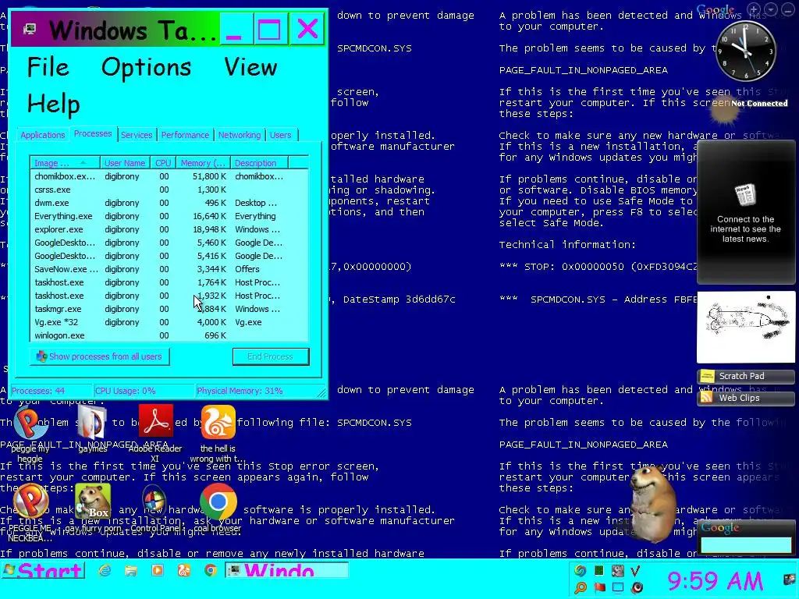
Task: Click the red flag tray icon
Action: 599,587
